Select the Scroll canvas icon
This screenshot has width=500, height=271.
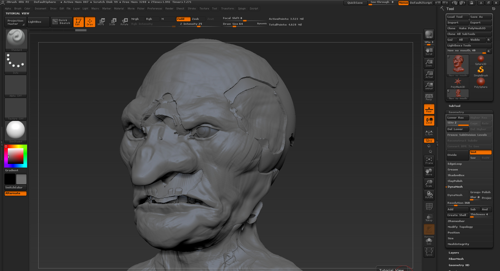[x=429, y=52]
